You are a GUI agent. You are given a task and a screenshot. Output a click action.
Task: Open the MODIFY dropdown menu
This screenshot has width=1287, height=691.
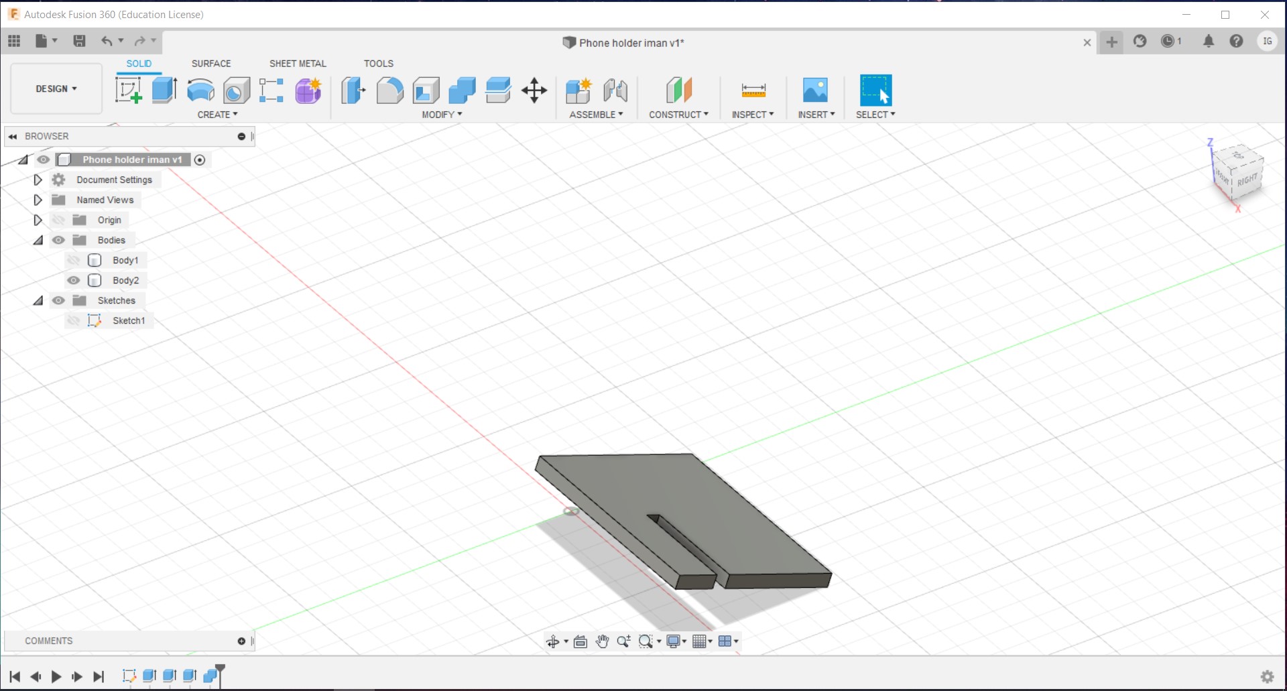[442, 115]
